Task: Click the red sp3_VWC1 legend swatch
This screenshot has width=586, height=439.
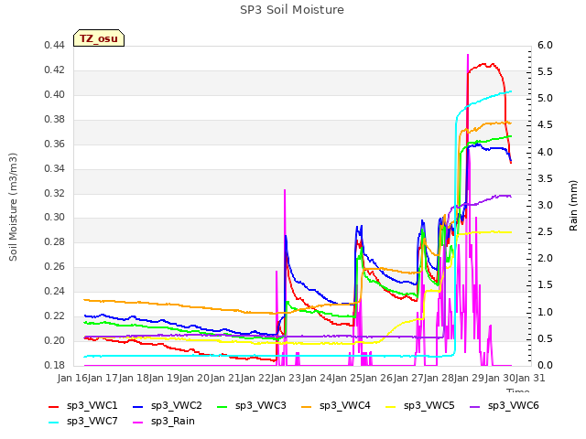Action: tap(54, 406)
